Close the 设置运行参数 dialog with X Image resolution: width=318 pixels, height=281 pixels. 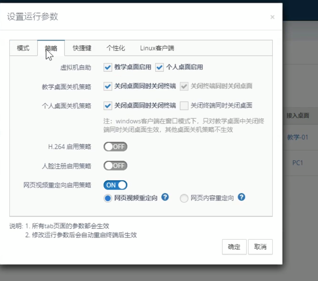pyautogui.click(x=272, y=17)
